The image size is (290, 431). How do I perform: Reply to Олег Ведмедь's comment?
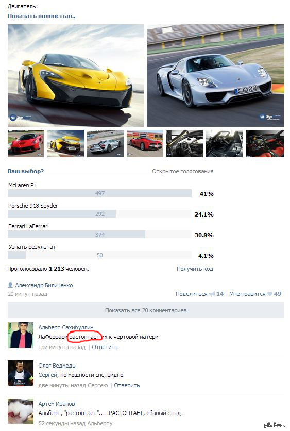[x=127, y=385]
